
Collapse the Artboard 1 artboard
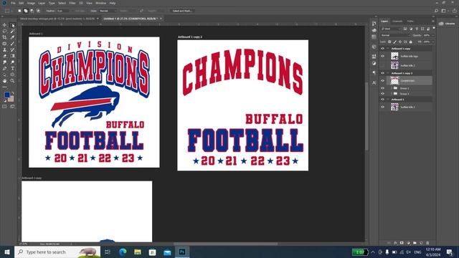388,100
